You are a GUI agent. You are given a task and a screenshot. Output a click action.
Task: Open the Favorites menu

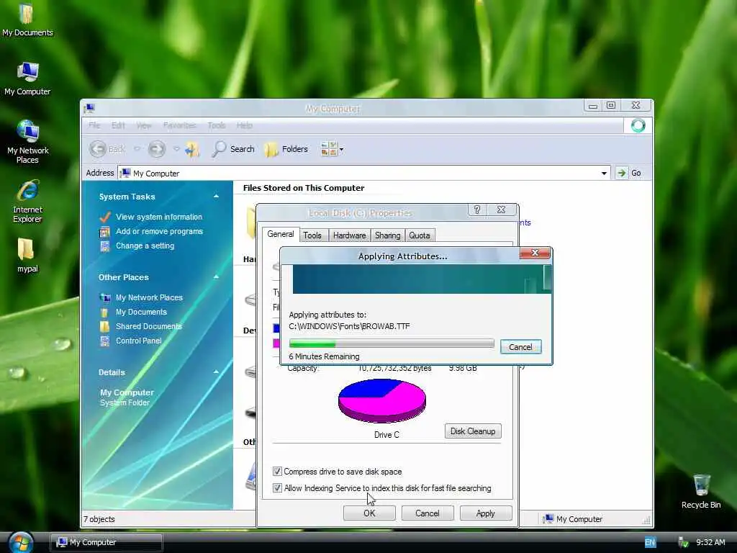(x=179, y=125)
